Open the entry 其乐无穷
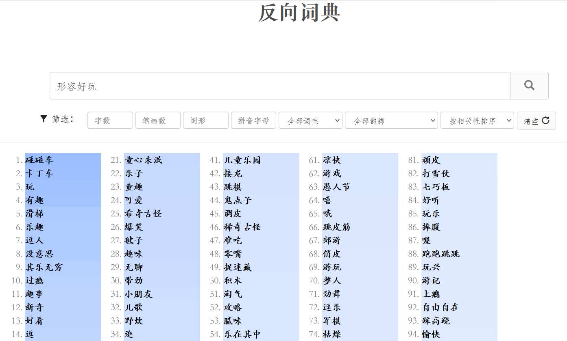 [x=44, y=267]
